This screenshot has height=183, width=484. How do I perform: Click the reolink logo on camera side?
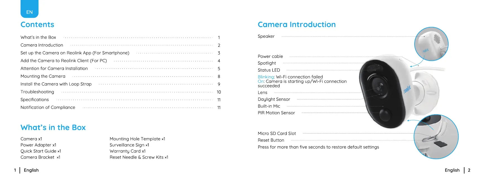pos(407,89)
